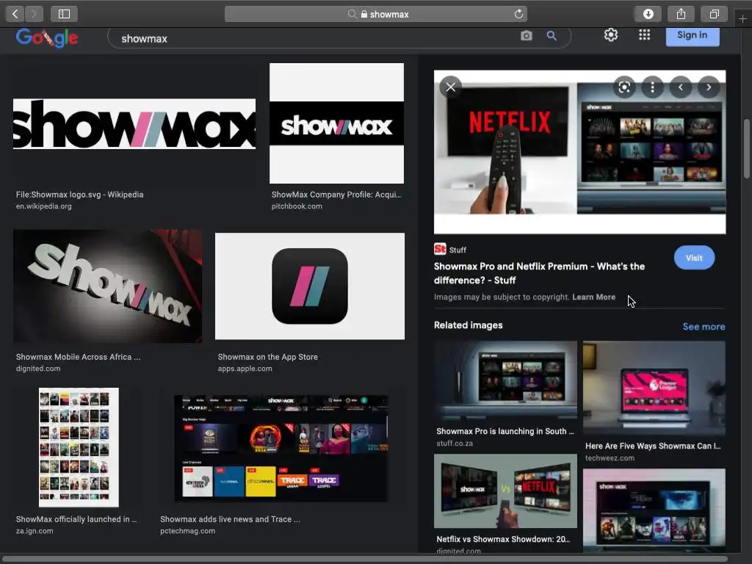The width and height of the screenshot is (752, 564).
Task: Click Showmax adds live news caption
Action: (x=230, y=519)
